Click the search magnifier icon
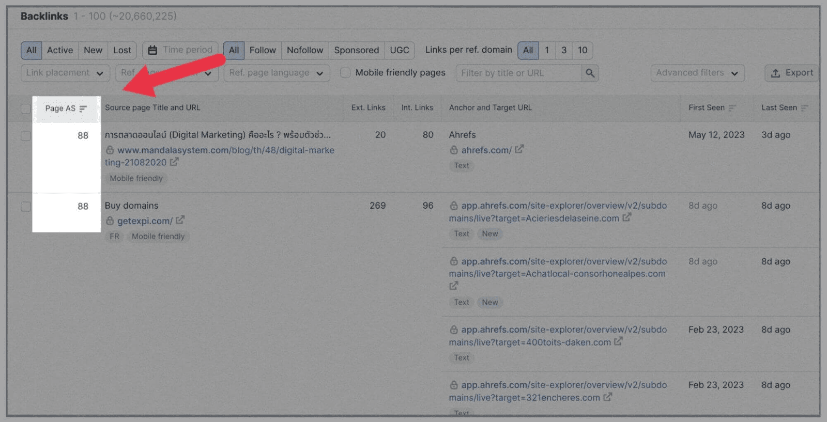 pos(590,73)
